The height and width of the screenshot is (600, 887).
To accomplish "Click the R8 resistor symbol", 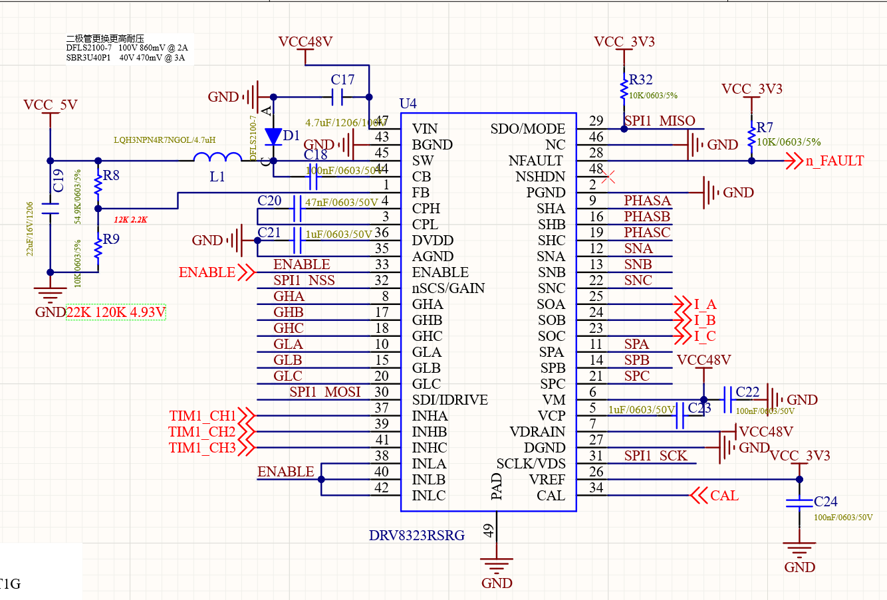I will coord(98,185).
